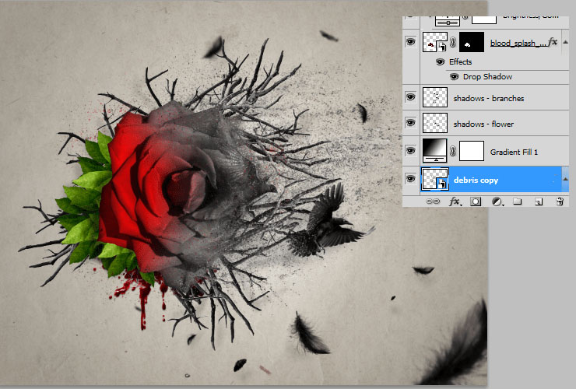This screenshot has width=576, height=389.
Task: Click the create new layer icon
Action: (538, 201)
